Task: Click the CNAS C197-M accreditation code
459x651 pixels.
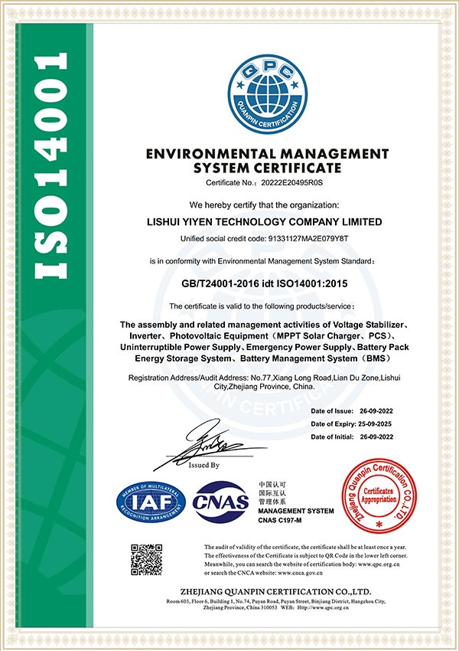Action: [x=280, y=520]
